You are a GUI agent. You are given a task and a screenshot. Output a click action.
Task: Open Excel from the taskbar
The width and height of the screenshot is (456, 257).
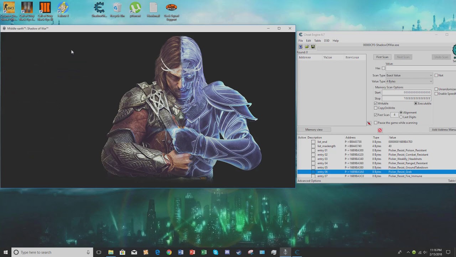coord(204,252)
